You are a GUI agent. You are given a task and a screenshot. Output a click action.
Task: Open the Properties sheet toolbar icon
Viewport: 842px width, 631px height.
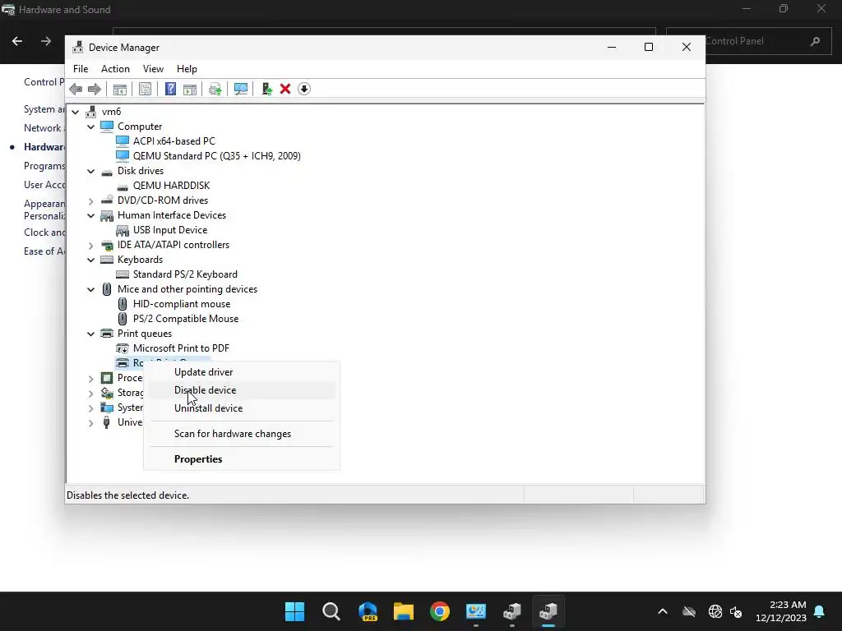point(145,89)
